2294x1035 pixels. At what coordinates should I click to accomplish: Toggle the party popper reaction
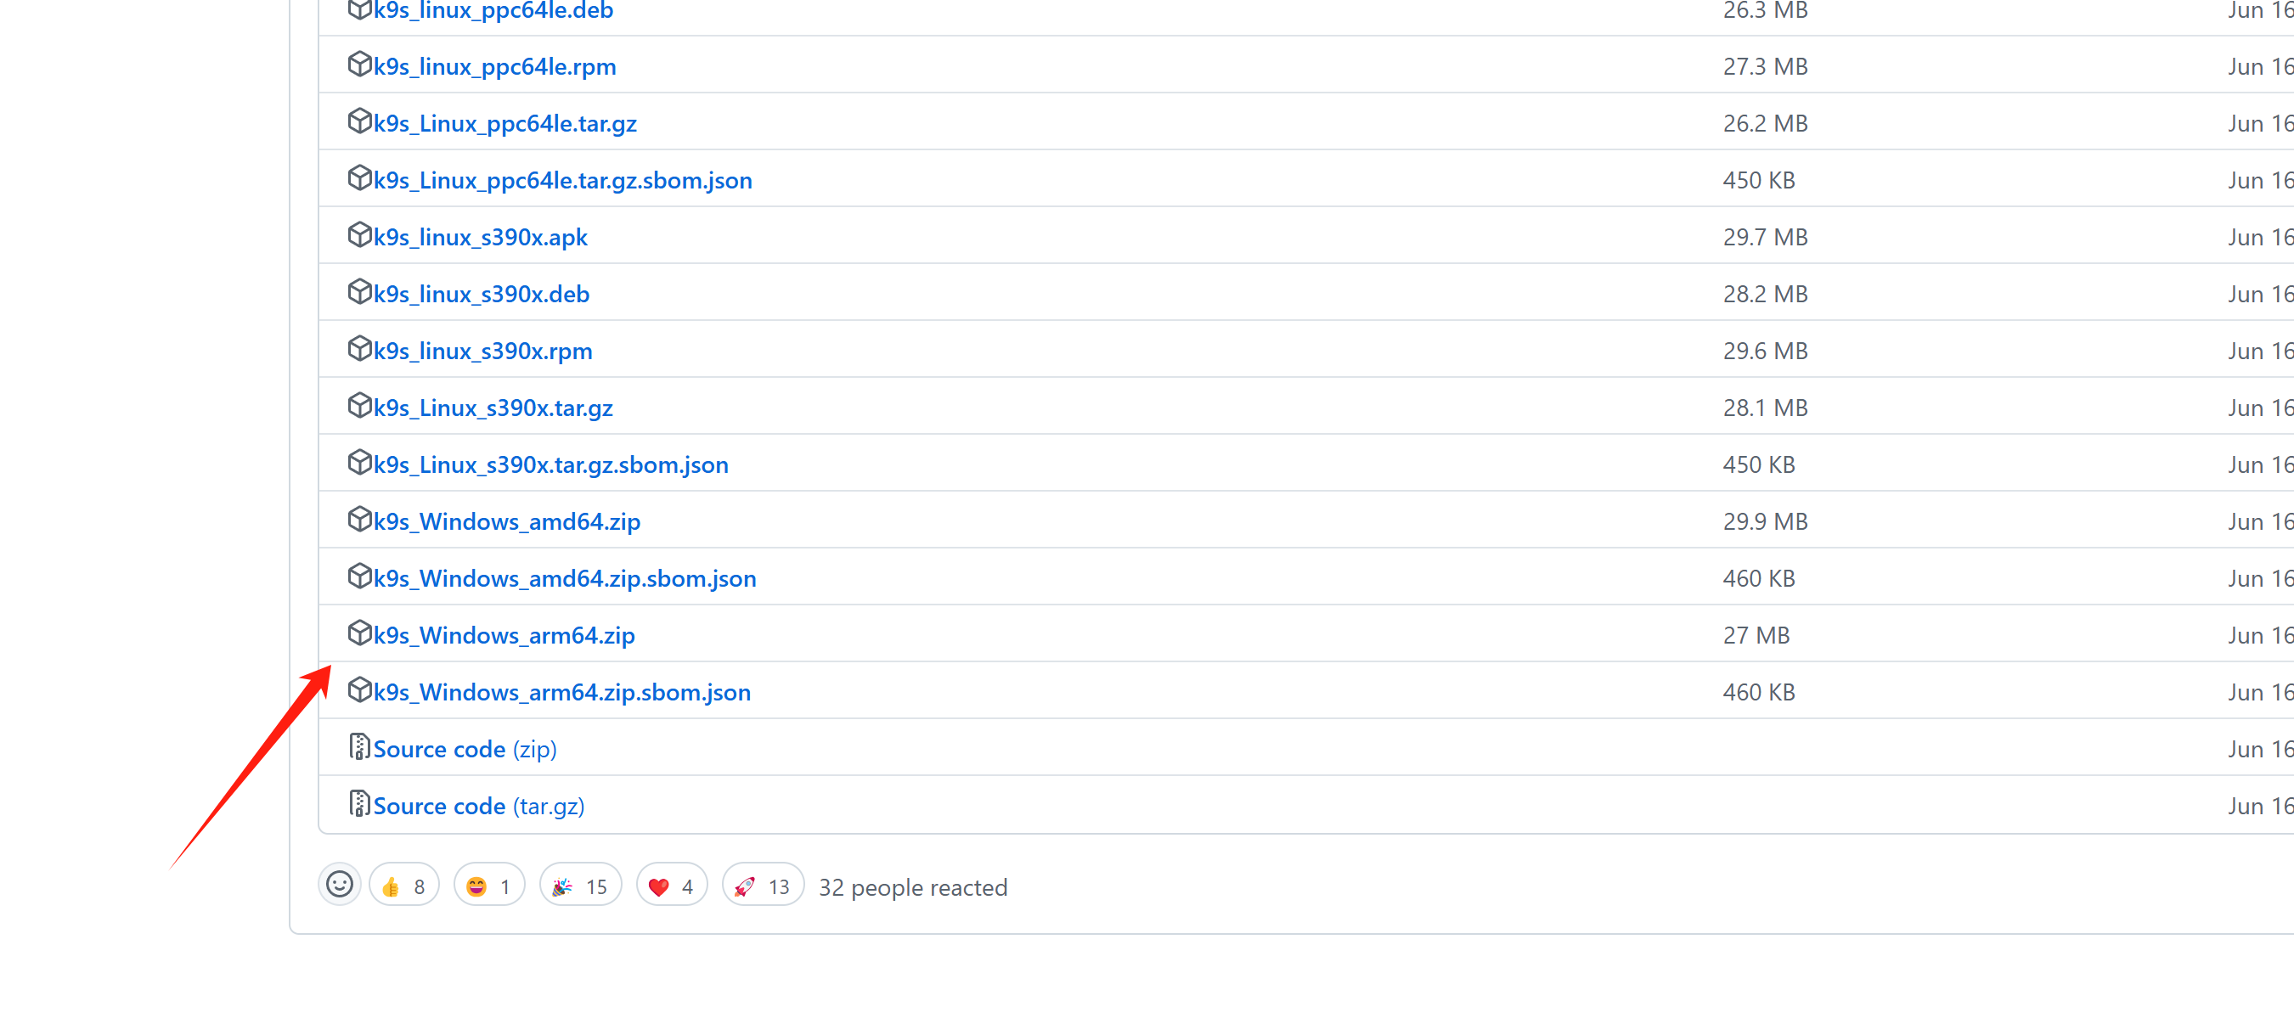pyautogui.click(x=580, y=886)
